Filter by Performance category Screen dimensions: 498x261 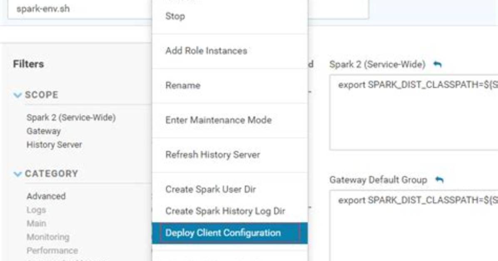pos(52,251)
